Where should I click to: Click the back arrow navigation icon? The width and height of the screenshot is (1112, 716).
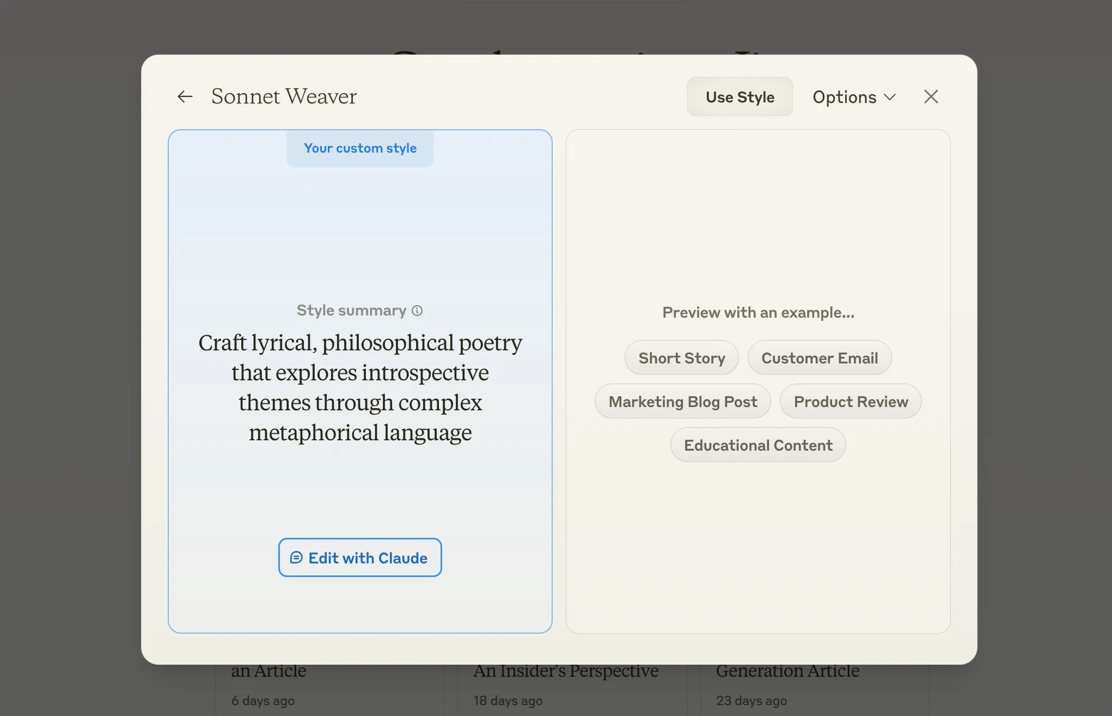[x=185, y=96]
